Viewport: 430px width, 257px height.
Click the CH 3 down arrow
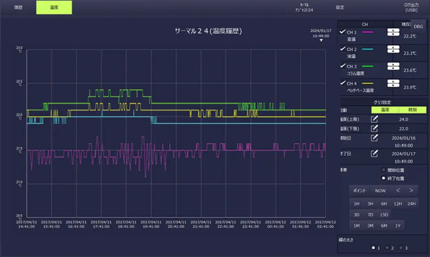(393, 68)
